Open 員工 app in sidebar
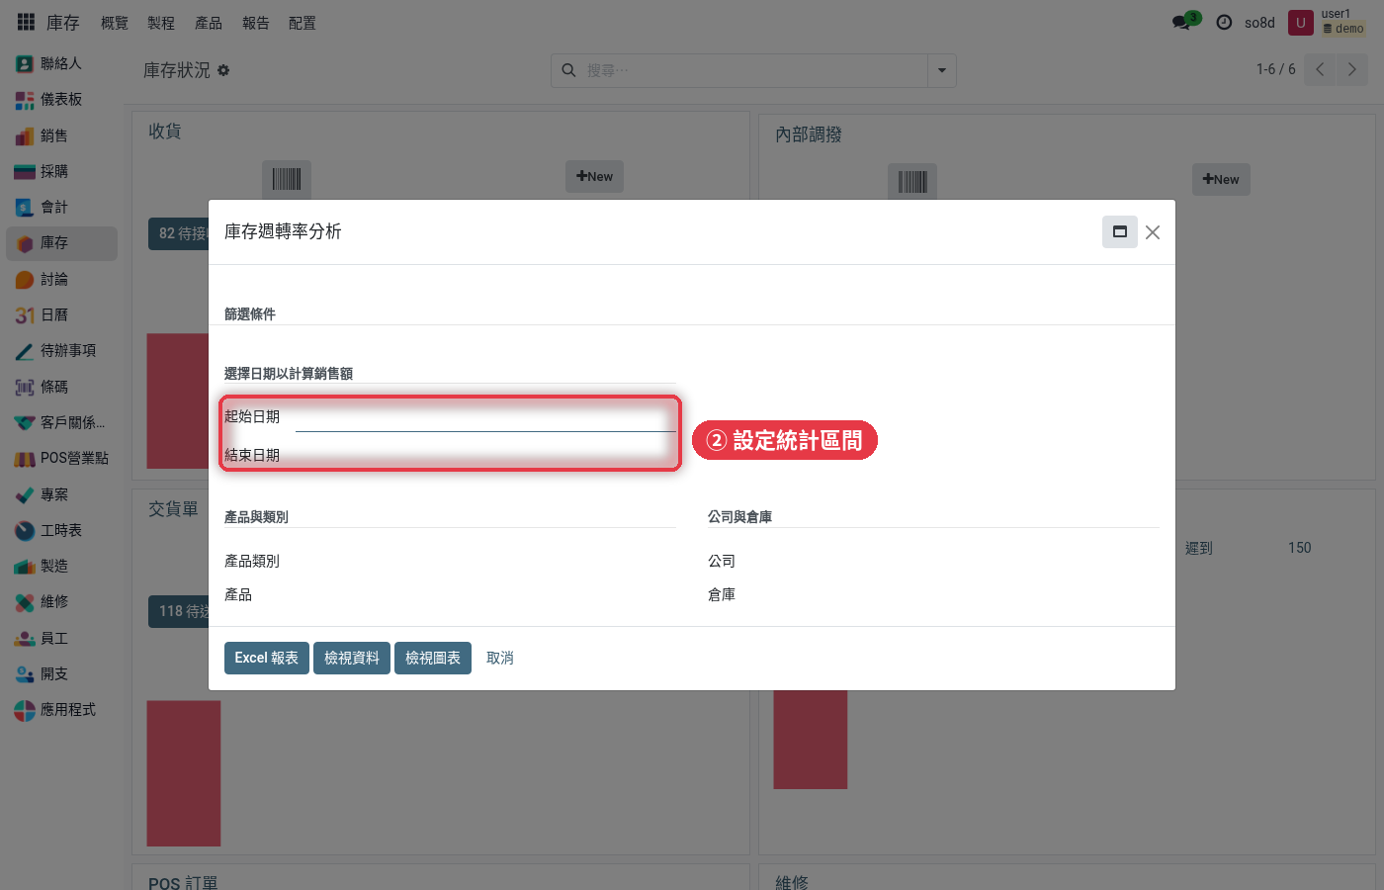The width and height of the screenshot is (1384, 890). tap(61, 639)
